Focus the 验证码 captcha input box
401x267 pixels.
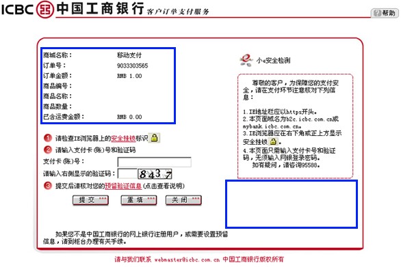pyautogui.click(x=127, y=173)
